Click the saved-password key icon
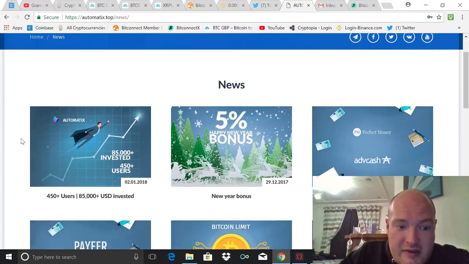Screen dimensions: 469x264 pyautogui.click(x=430, y=17)
